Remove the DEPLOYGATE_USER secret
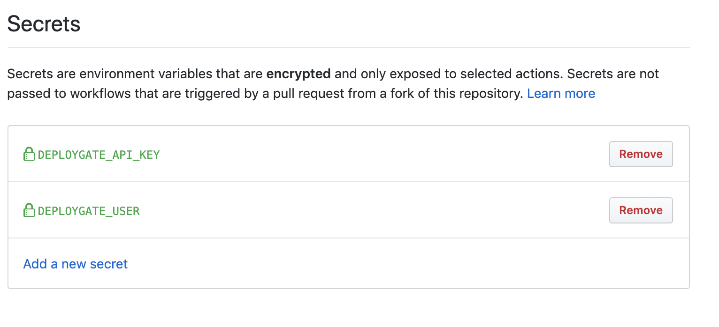 [x=641, y=210]
